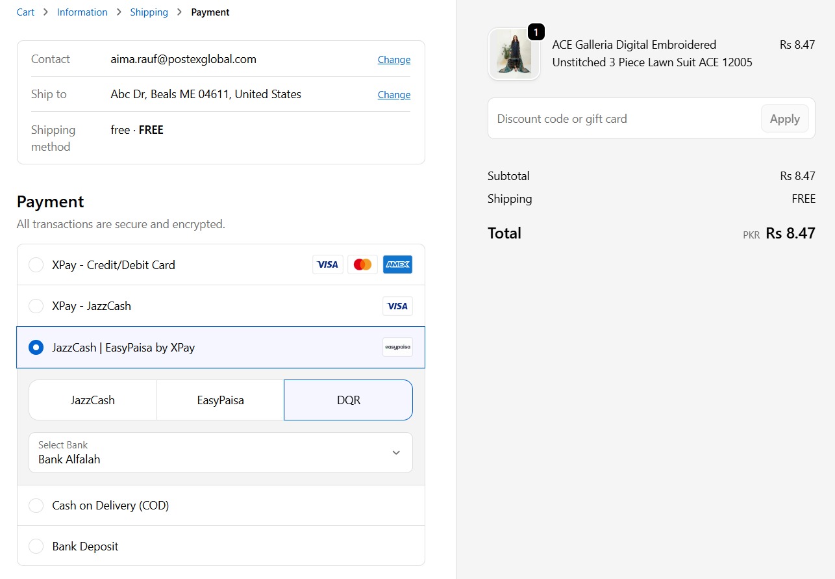This screenshot has width=835, height=579.
Task: Click the email aima.rauf@postexglobal.com
Action: click(x=184, y=59)
